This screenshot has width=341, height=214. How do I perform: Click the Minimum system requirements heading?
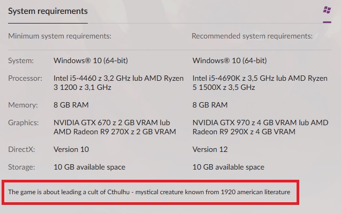pyautogui.click(x=59, y=36)
